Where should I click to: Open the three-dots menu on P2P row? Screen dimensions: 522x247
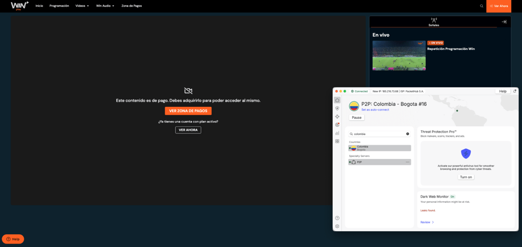click(x=407, y=162)
